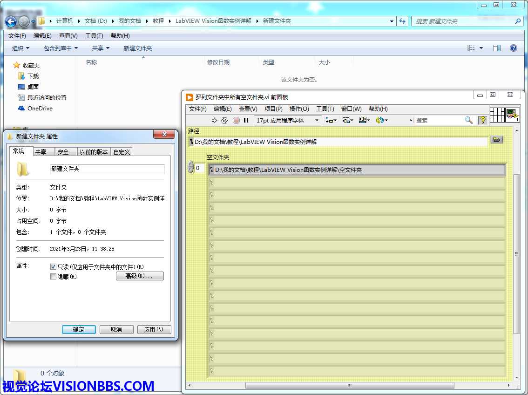Click the Context Help question mark icon
Viewport: 528px width, 395px height.
click(x=482, y=120)
